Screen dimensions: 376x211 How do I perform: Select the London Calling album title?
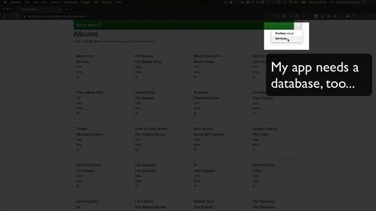tap(264, 129)
